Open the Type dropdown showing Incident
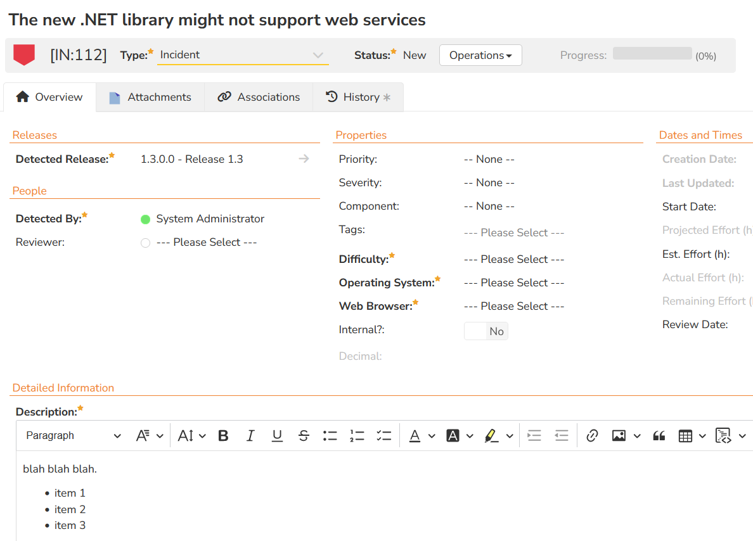Screen dimensions: 753x541 coord(243,55)
